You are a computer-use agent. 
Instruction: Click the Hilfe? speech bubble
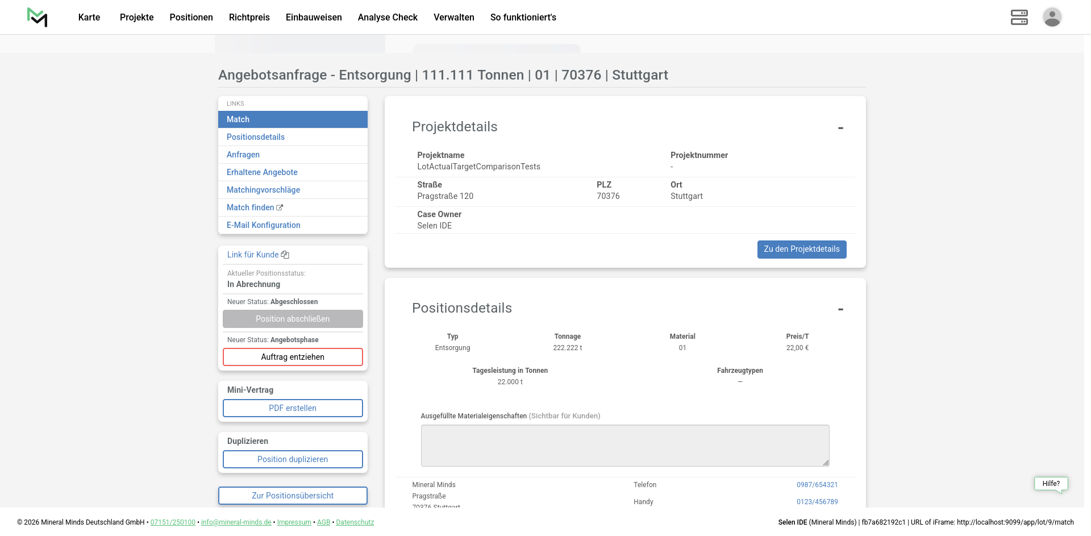[x=1051, y=484]
